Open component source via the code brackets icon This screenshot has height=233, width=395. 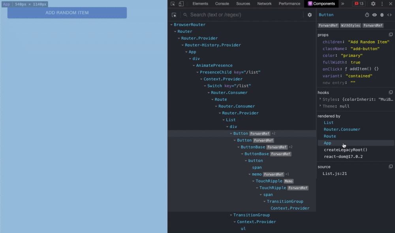click(x=389, y=15)
